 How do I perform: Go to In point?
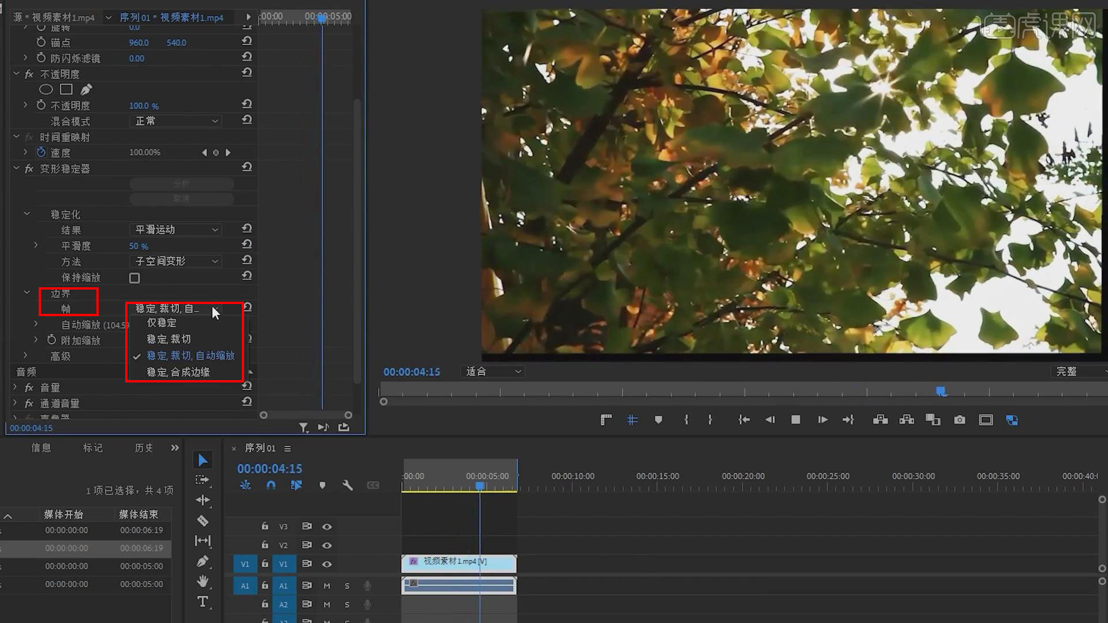pos(744,420)
